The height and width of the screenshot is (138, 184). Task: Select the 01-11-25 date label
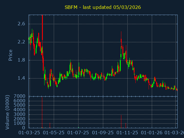tap(127, 133)
